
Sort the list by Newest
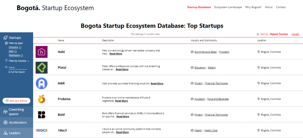click(x=295, y=34)
